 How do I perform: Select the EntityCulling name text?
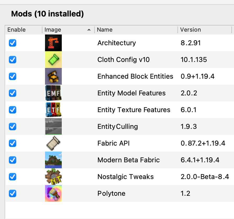tap(118, 126)
